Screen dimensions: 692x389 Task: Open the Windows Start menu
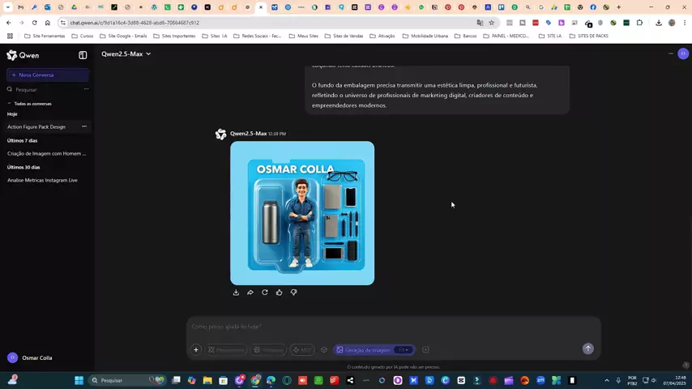(79, 380)
